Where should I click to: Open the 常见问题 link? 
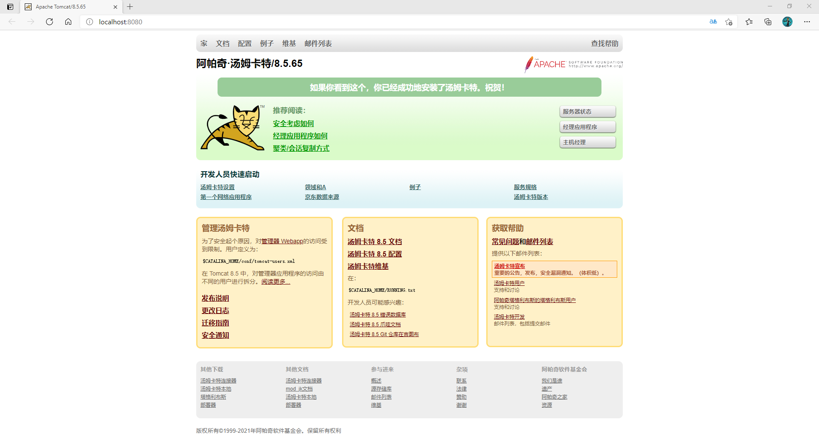[505, 242]
